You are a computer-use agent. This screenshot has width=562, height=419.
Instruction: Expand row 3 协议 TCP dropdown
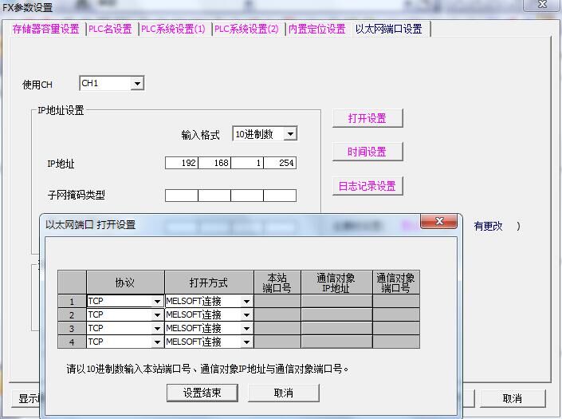point(157,329)
